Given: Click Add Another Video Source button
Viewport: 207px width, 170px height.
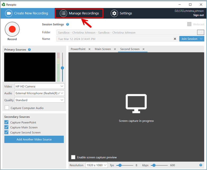Looking at the screenshot, I should pyautogui.click(x=34, y=139).
